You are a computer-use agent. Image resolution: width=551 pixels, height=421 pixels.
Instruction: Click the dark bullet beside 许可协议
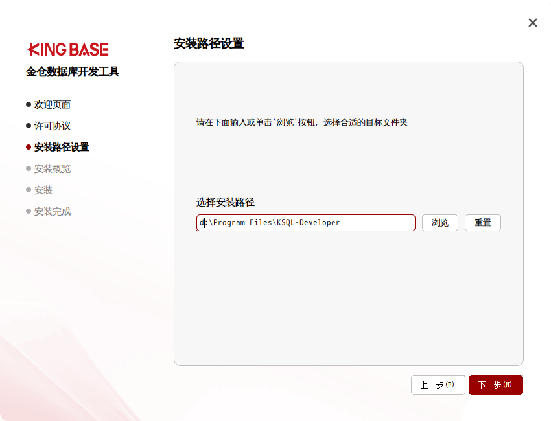point(29,126)
